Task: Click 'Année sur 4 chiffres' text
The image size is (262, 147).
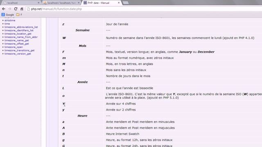Action: coord(121,104)
